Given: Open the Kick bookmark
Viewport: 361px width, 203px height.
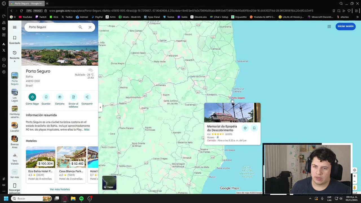Looking at the screenshot, I should (x=54, y=17).
